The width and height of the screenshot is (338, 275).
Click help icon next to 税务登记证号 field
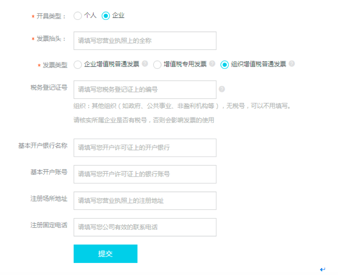tap(222, 89)
